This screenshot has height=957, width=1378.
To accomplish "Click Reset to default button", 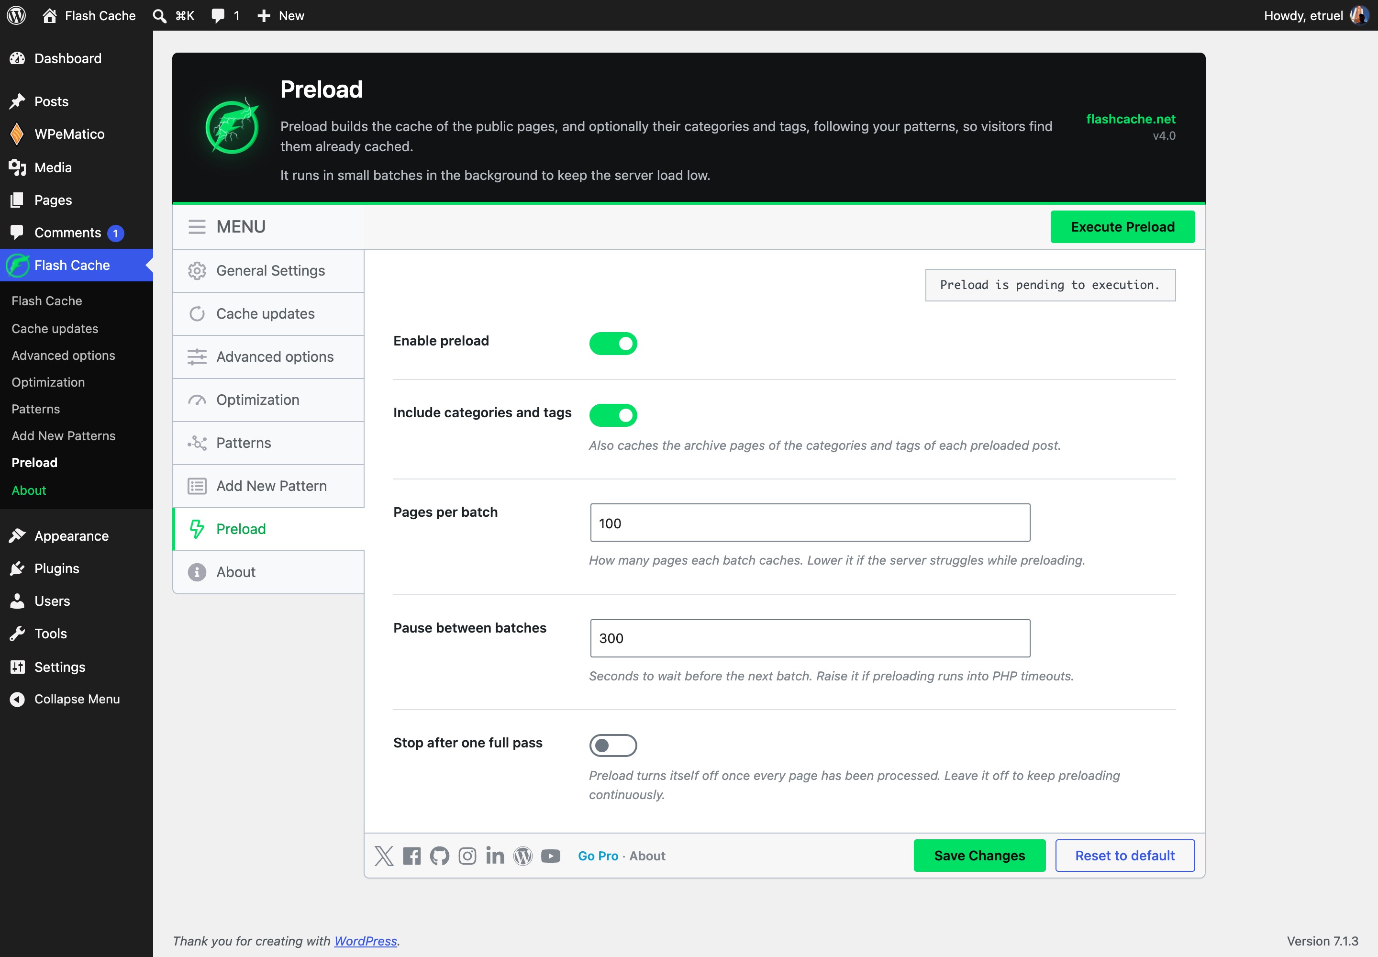I will coord(1125,856).
